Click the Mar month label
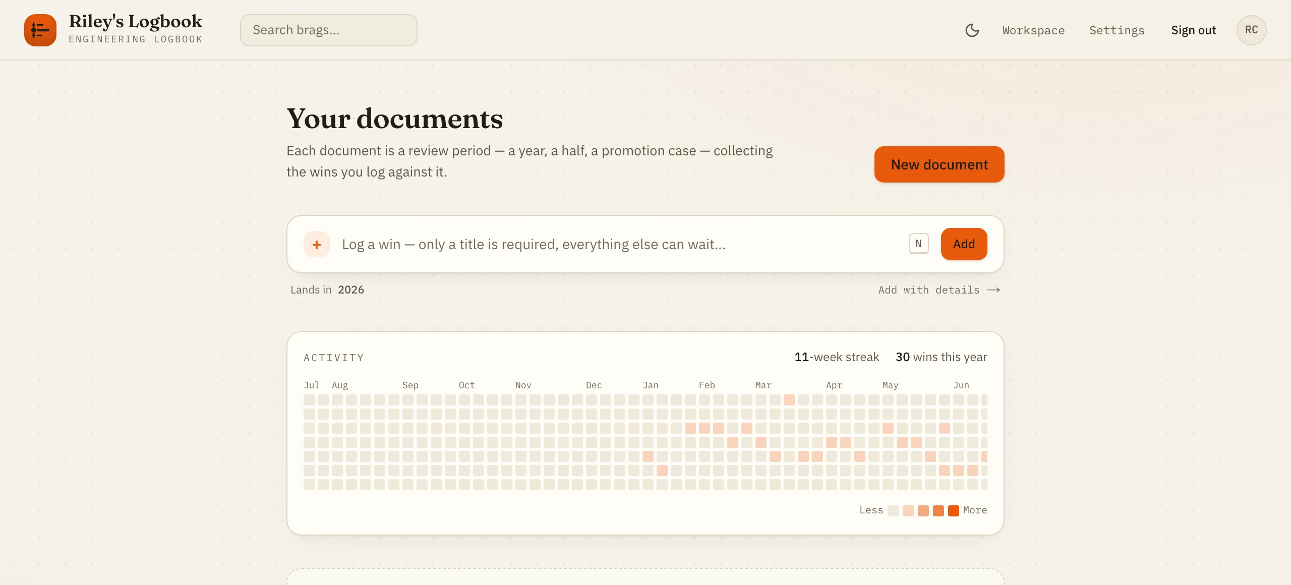 tap(764, 385)
